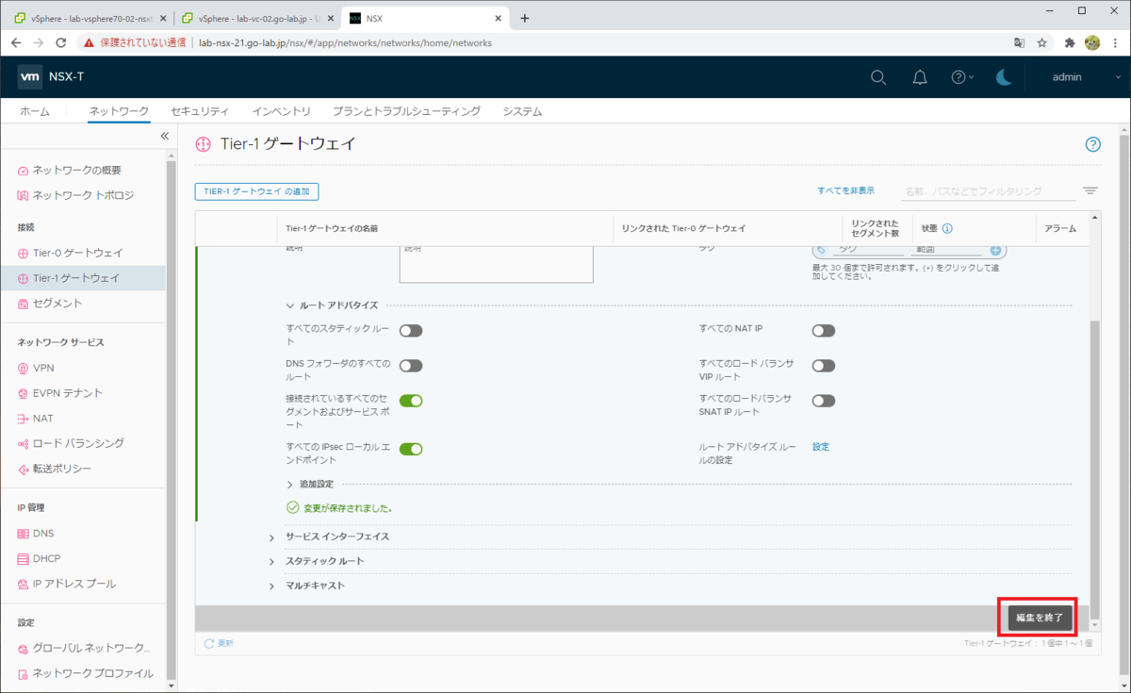Click the browser address bar URL
The image size is (1131, 693).
coord(344,42)
